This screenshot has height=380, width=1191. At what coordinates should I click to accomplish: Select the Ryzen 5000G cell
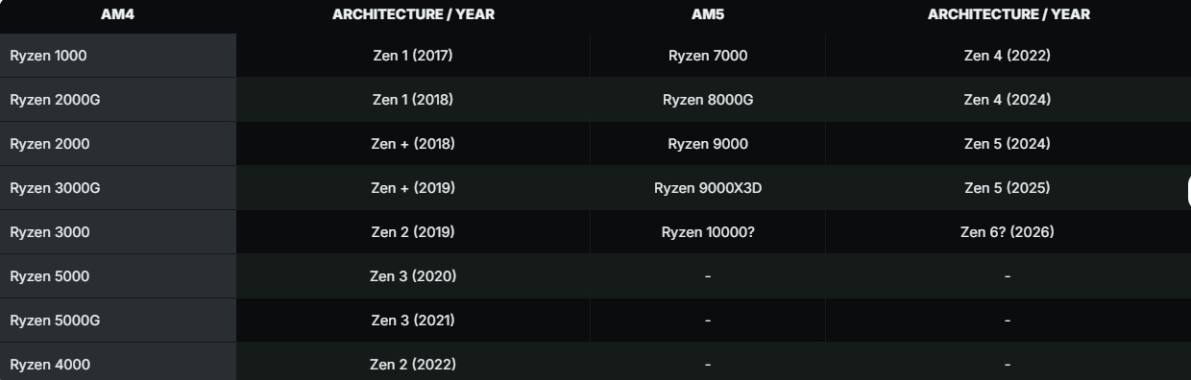pyautogui.click(x=118, y=321)
